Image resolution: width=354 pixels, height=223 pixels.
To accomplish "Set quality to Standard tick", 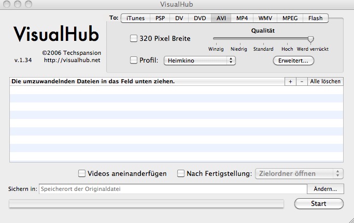I will (263, 44).
